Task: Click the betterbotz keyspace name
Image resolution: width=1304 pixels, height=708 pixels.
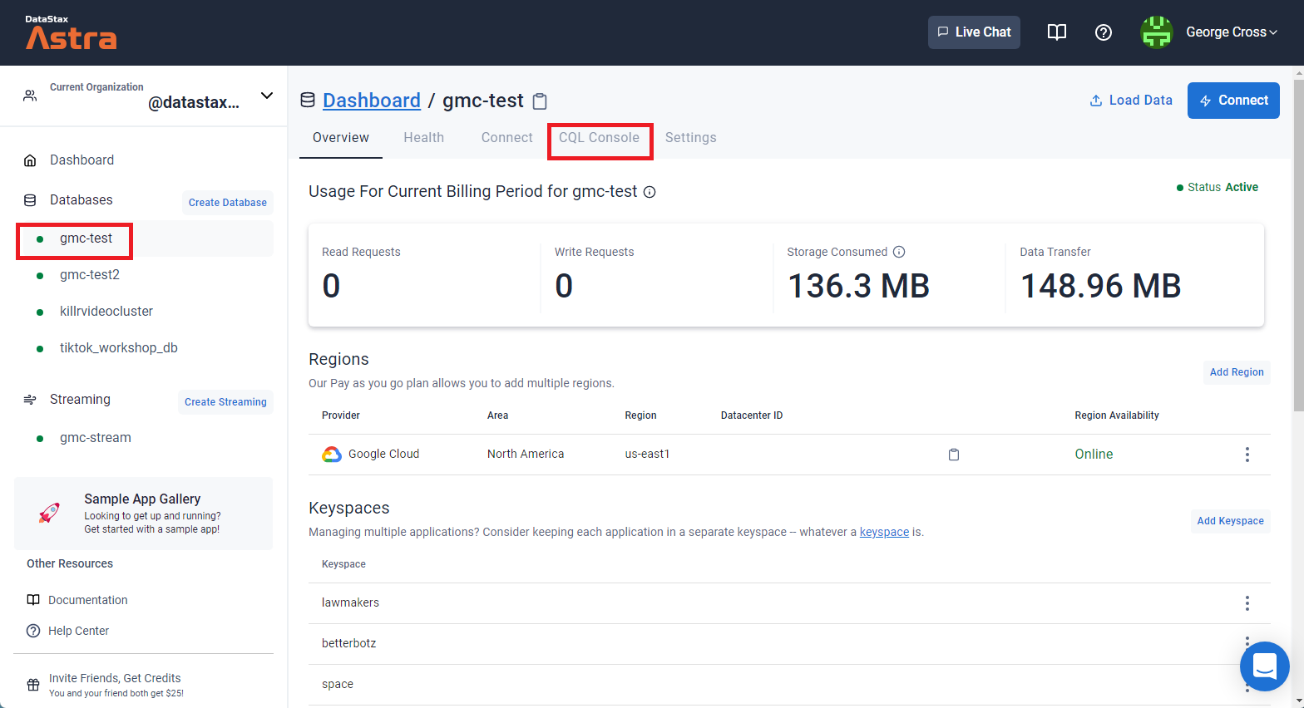Action: pyautogui.click(x=349, y=643)
